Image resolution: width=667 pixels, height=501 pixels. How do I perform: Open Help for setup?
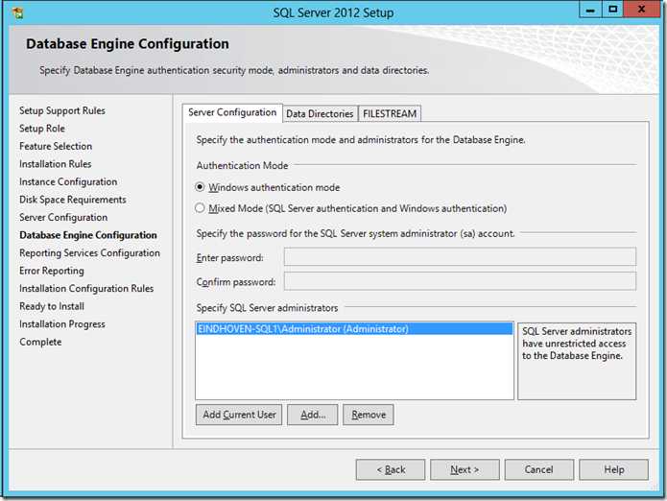click(614, 469)
